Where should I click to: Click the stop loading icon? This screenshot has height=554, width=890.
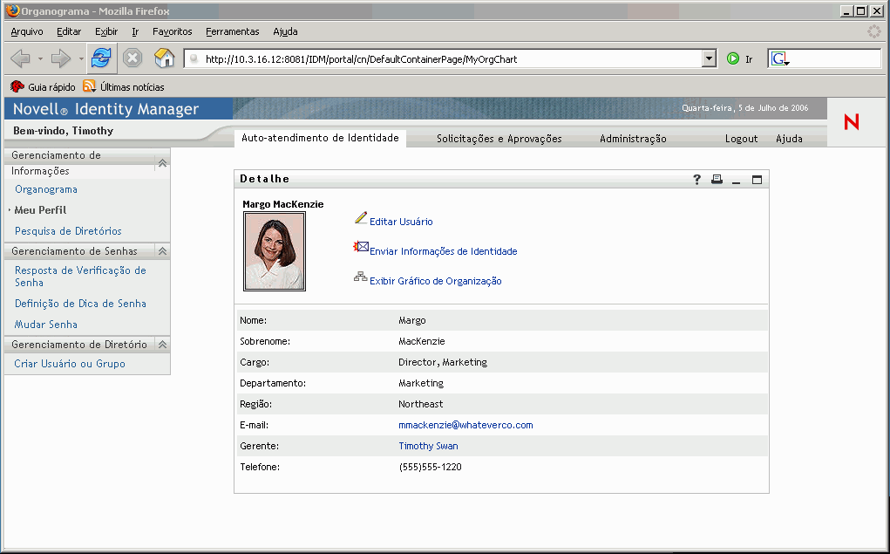pyautogui.click(x=132, y=58)
